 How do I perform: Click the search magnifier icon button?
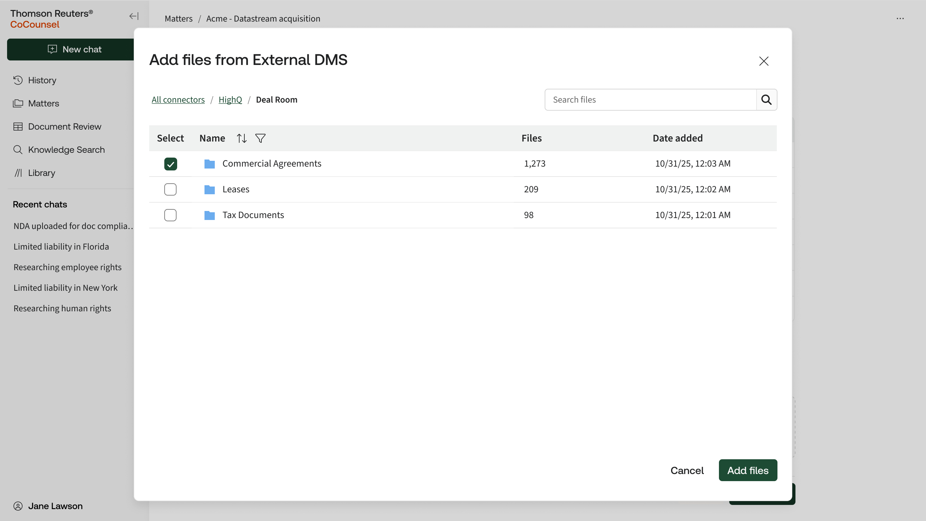[x=766, y=100]
